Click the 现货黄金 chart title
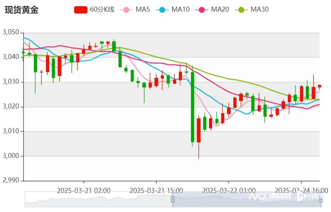Viewport: 331px width, 212px height. coord(22,10)
